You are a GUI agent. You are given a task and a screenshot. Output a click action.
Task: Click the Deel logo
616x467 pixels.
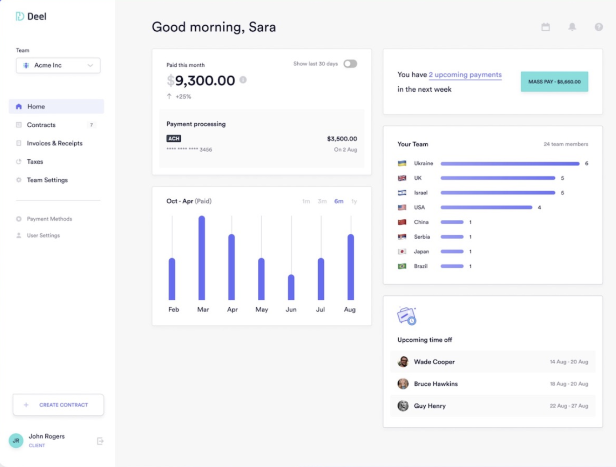(x=31, y=16)
